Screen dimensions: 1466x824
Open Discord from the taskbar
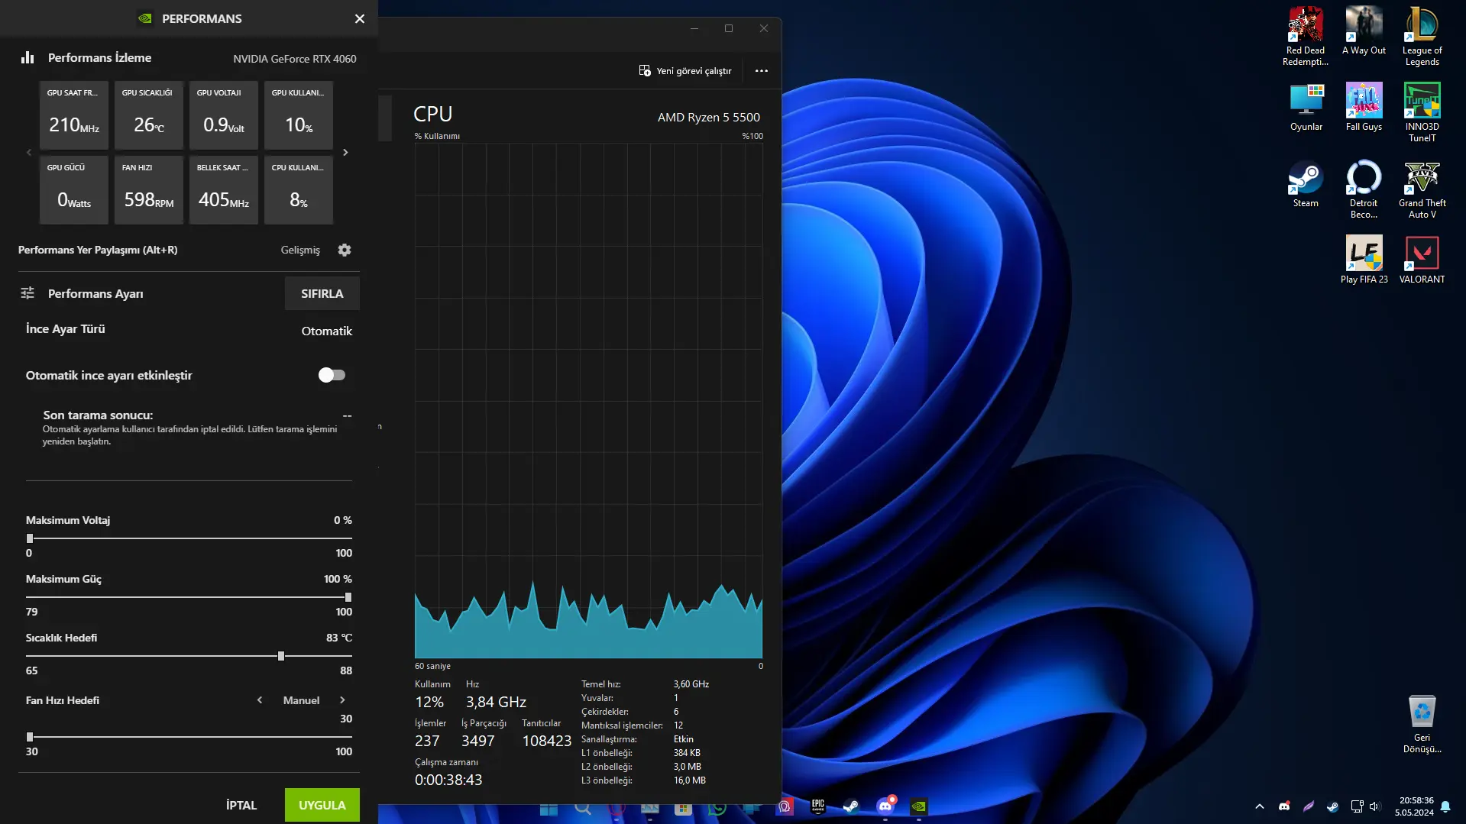(x=885, y=806)
